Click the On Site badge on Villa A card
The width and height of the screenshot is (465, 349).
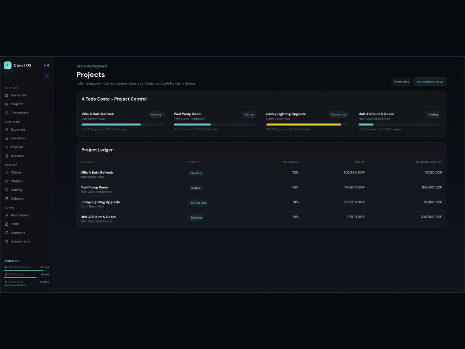pos(156,114)
